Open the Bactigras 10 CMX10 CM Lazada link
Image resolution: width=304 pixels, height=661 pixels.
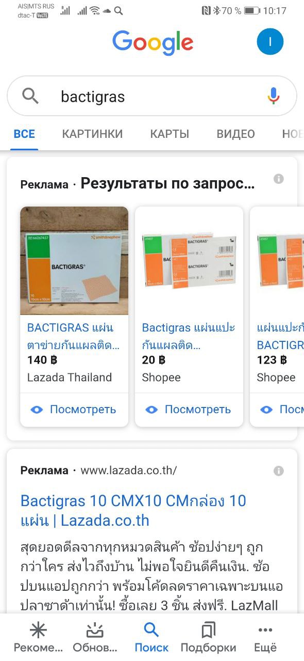(x=133, y=510)
